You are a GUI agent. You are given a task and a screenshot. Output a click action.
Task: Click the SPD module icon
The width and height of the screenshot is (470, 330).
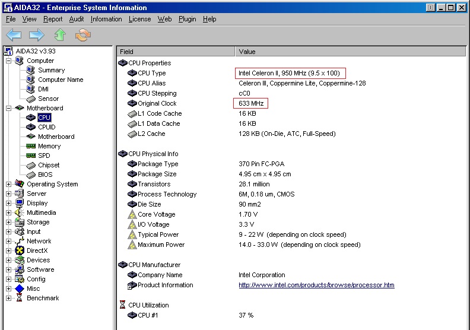click(x=31, y=156)
